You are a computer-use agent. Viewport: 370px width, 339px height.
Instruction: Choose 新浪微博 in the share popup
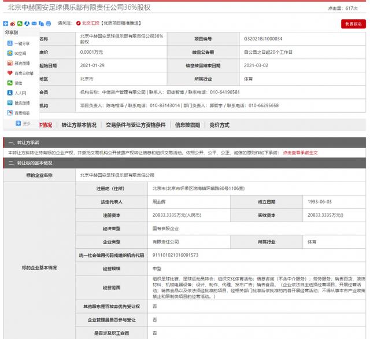click(18, 63)
